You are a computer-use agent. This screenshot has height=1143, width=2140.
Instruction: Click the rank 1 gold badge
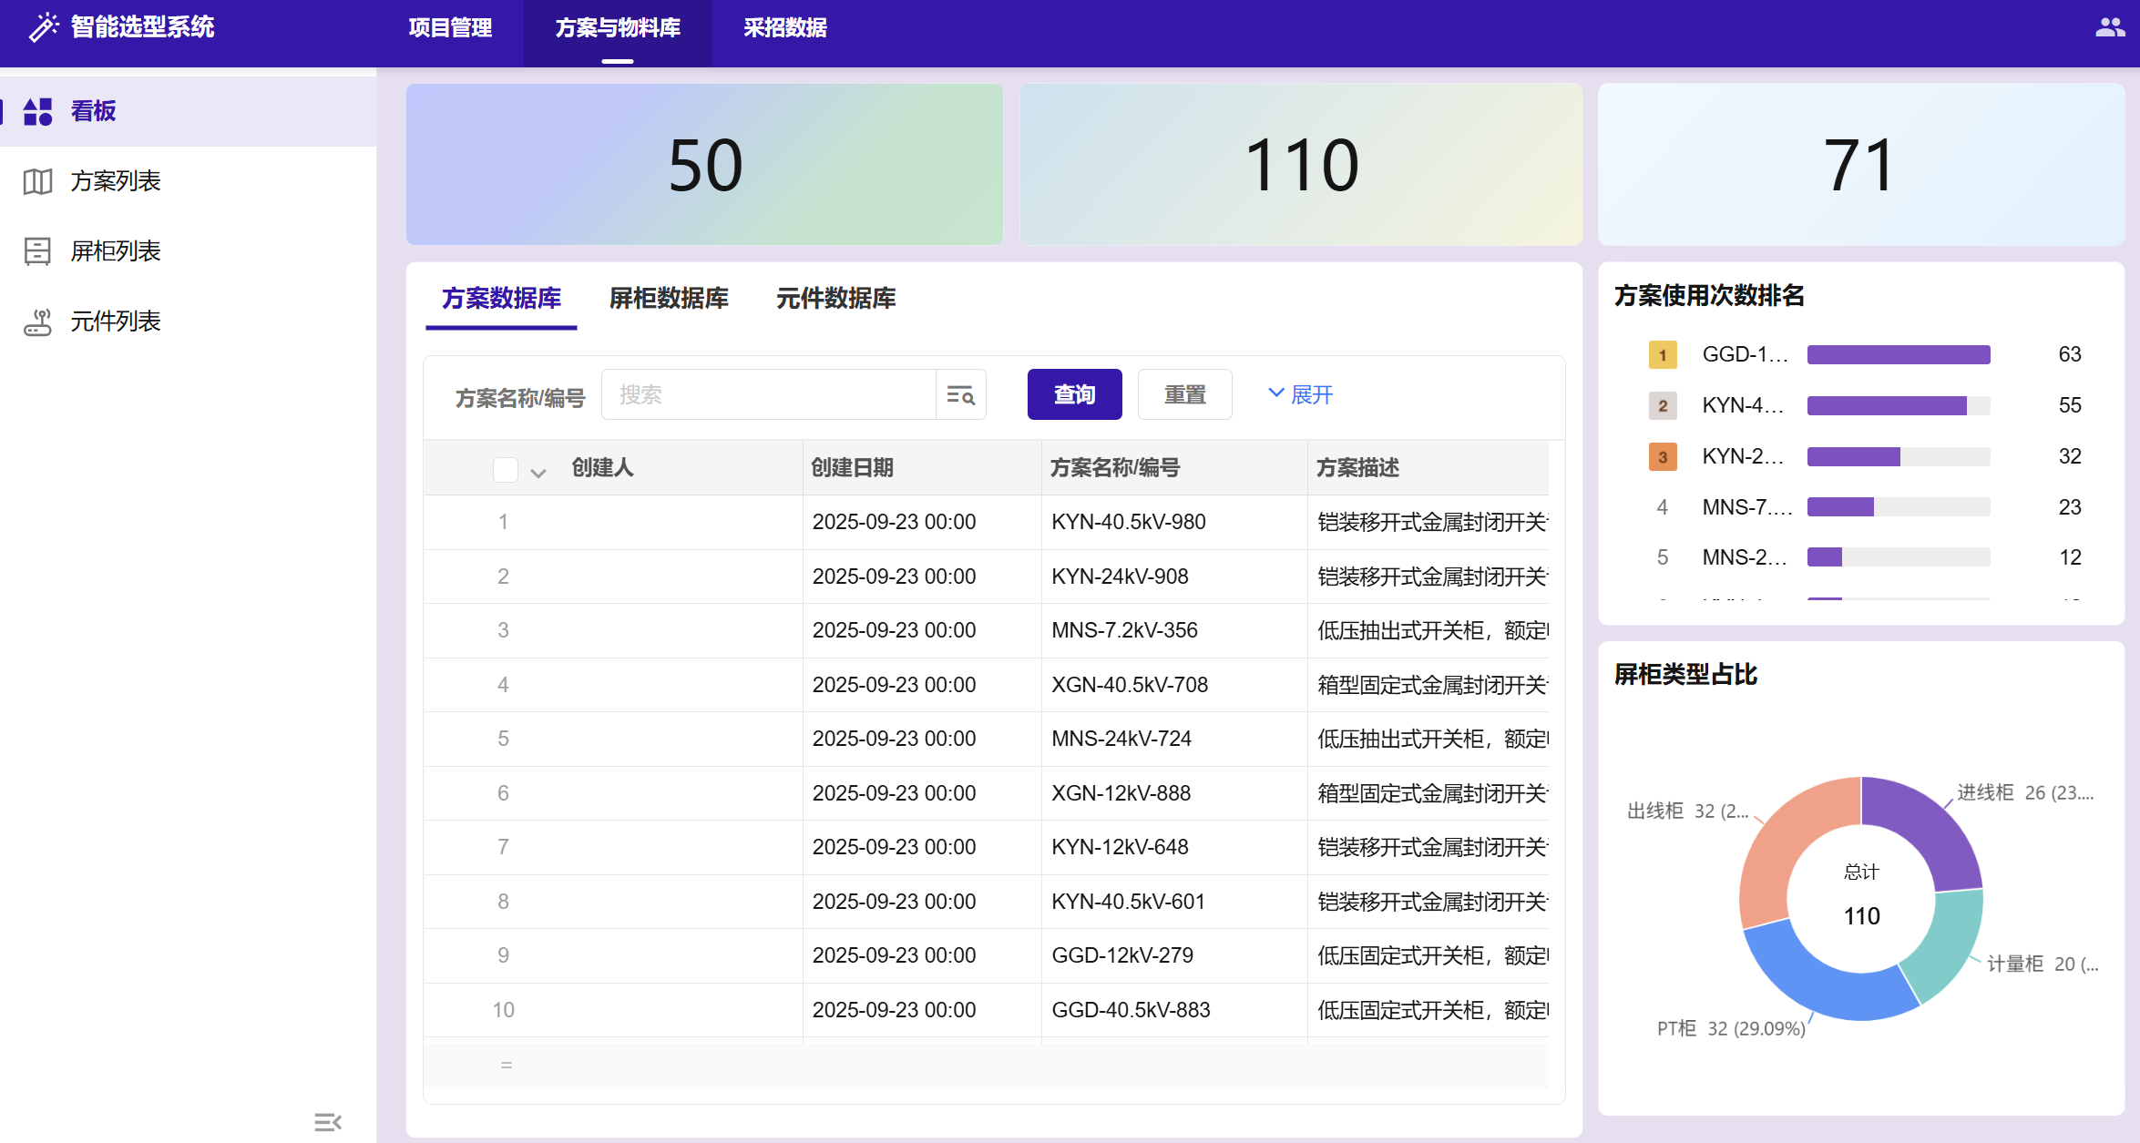point(1663,354)
